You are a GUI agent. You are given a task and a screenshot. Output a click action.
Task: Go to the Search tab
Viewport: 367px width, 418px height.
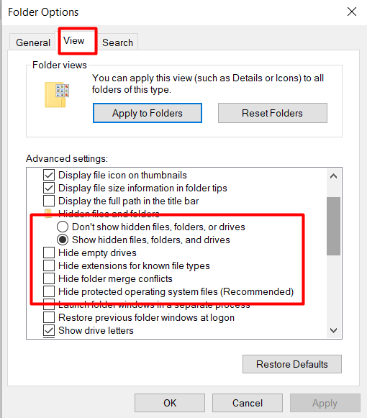pyautogui.click(x=117, y=42)
